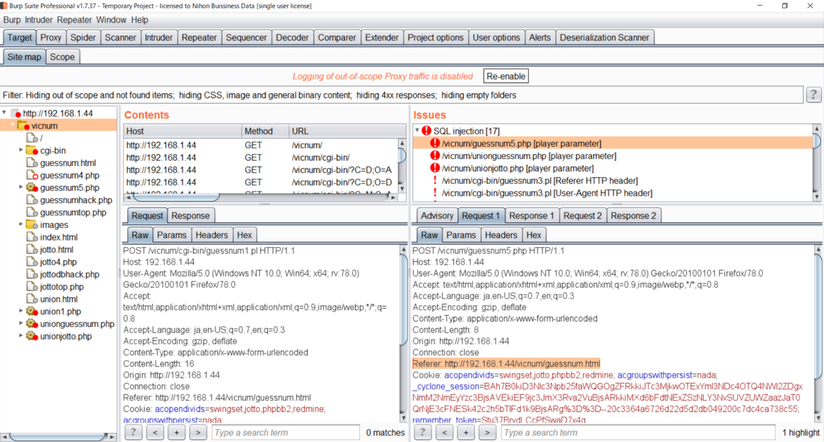Click the red icon of /vicnum/guessnum5.php issue
824x442 pixels.
(x=435, y=143)
